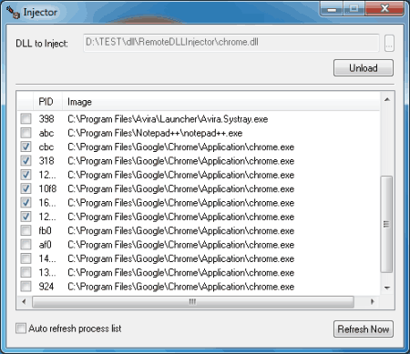Check the box for PID af0 chrome.exe
410x354 pixels.
pos(26,245)
